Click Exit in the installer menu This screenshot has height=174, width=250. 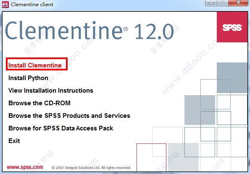14,141
